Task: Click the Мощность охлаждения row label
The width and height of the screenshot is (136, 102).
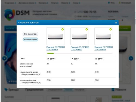Action: 30,73
